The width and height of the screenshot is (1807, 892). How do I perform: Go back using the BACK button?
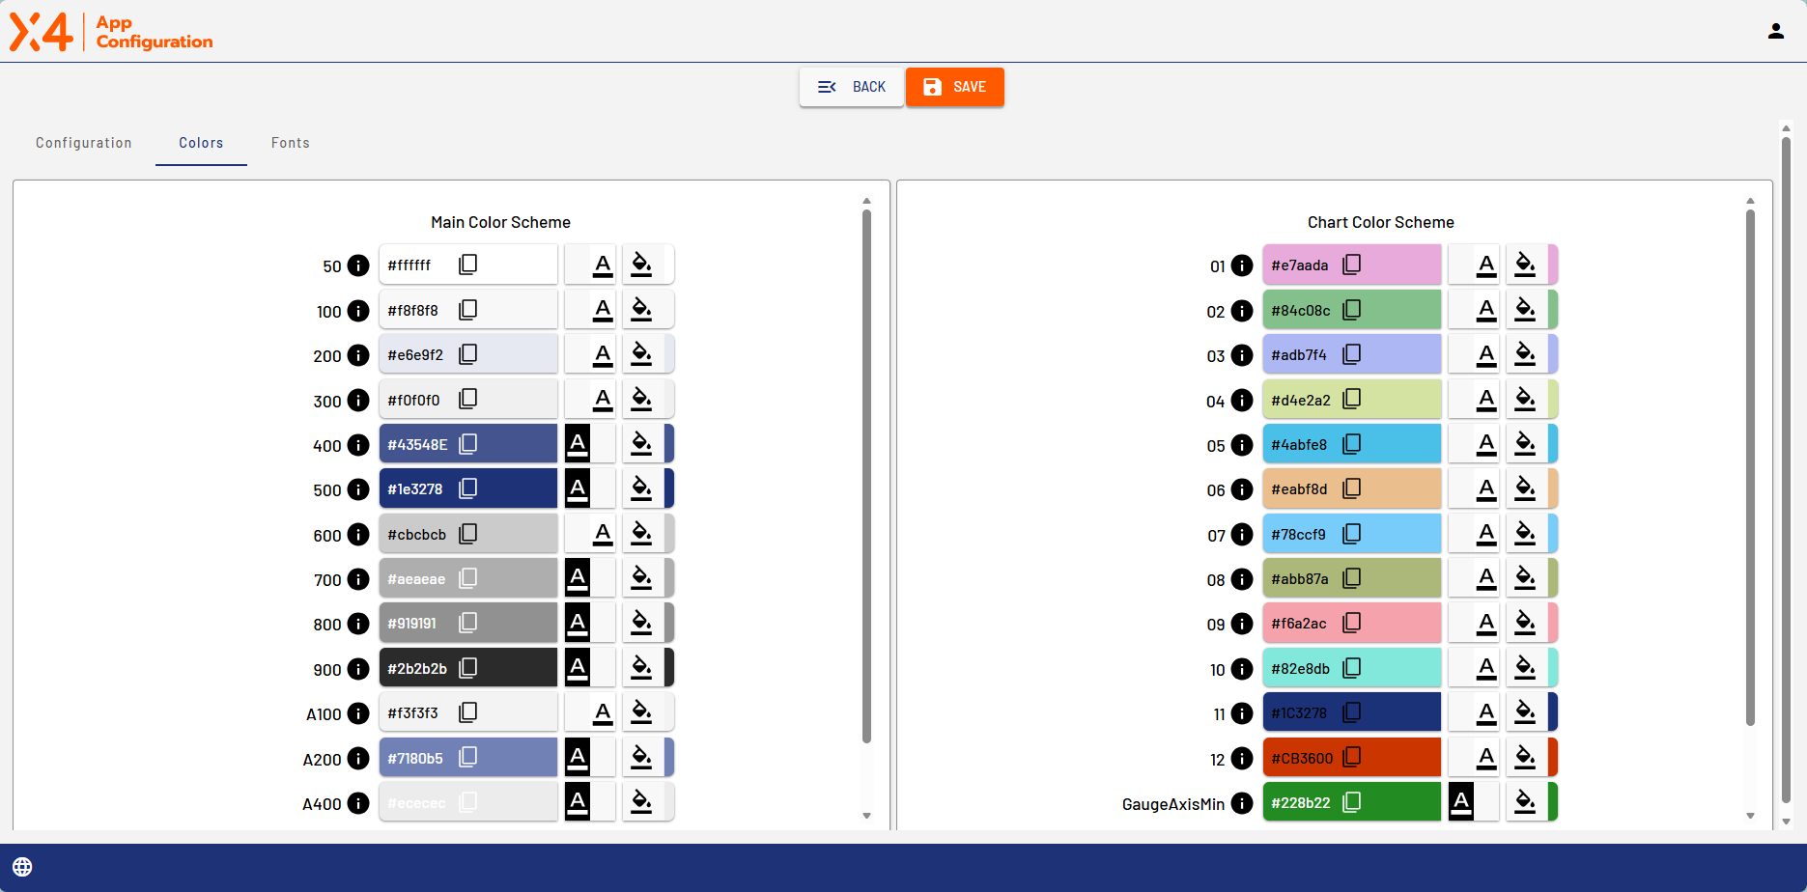pyautogui.click(x=851, y=87)
